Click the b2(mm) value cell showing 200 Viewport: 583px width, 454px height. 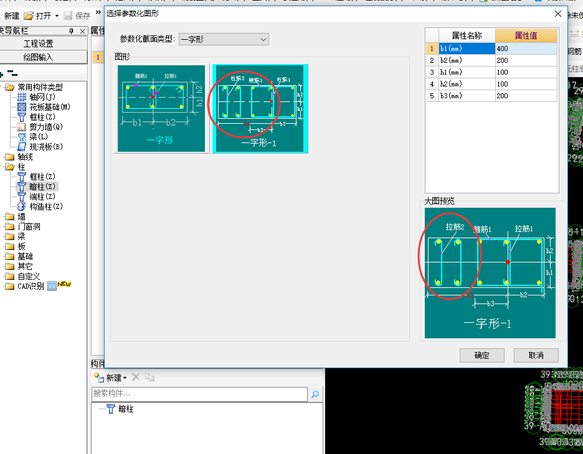tap(526, 60)
